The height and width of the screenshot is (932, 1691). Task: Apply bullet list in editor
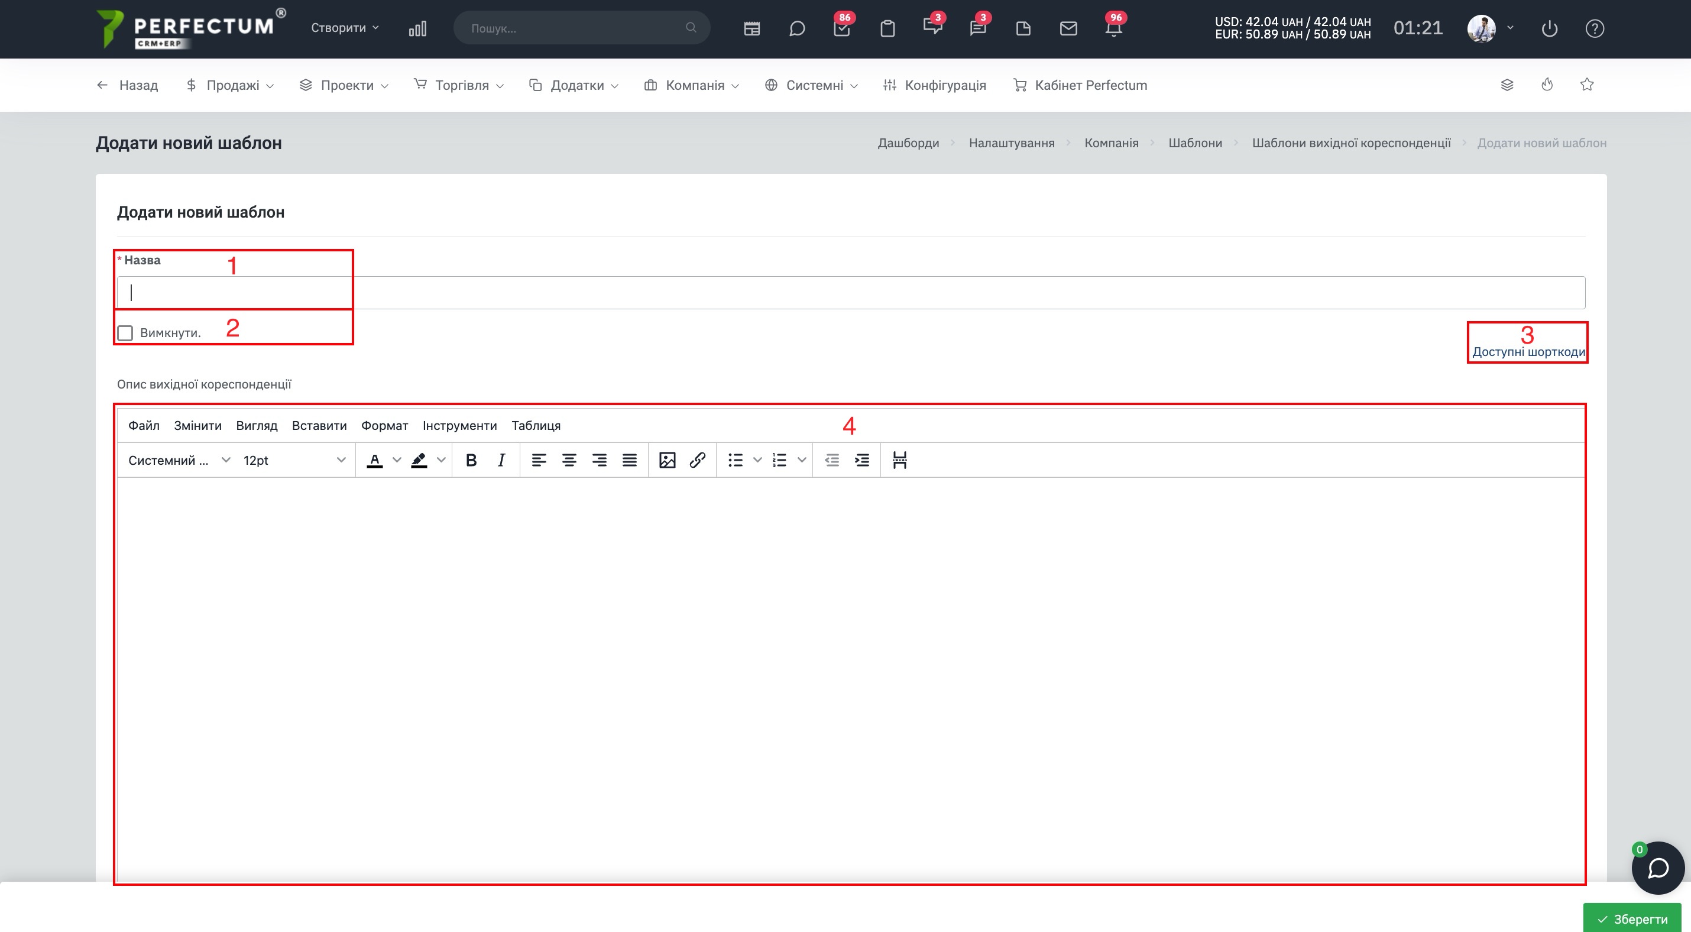tap(735, 460)
